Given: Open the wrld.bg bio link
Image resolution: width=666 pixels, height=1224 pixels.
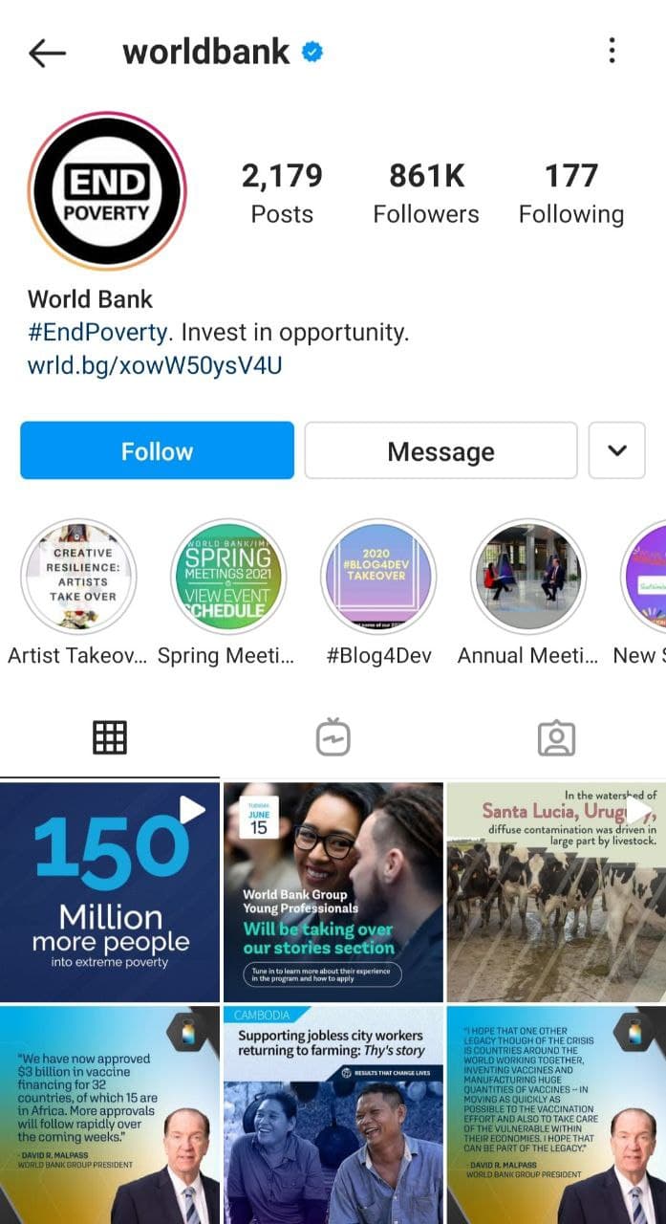Looking at the screenshot, I should 155,365.
